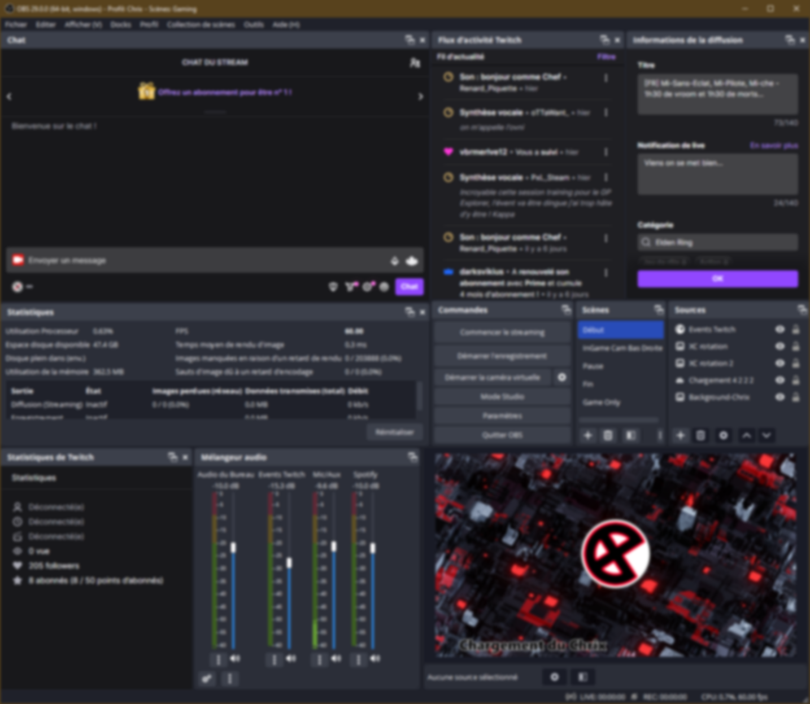Screen dimensions: 810x704
Task: Open the Collection de scènes menu
Action: point(201,24)
